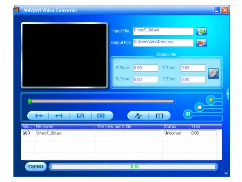
Task: Click the Input File path field
Action: [163, 31]
